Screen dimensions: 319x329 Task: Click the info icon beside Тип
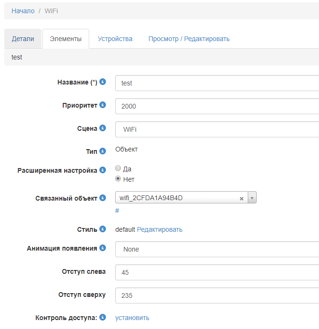click(103, 152)
